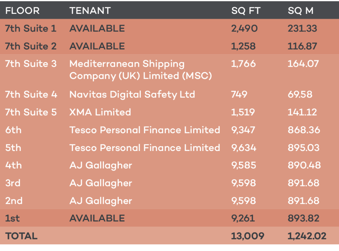
Task: Select the 13,009 total sq ft value
Action: [248, 236]
